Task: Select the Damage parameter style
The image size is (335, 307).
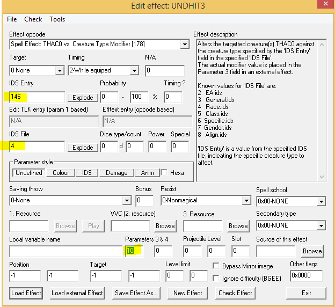Action: click(x=116, y=173)
